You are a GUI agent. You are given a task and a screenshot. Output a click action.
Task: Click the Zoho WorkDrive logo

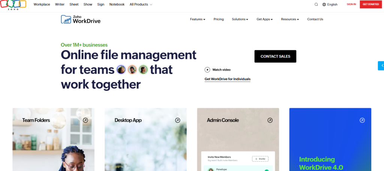(81, 19)
